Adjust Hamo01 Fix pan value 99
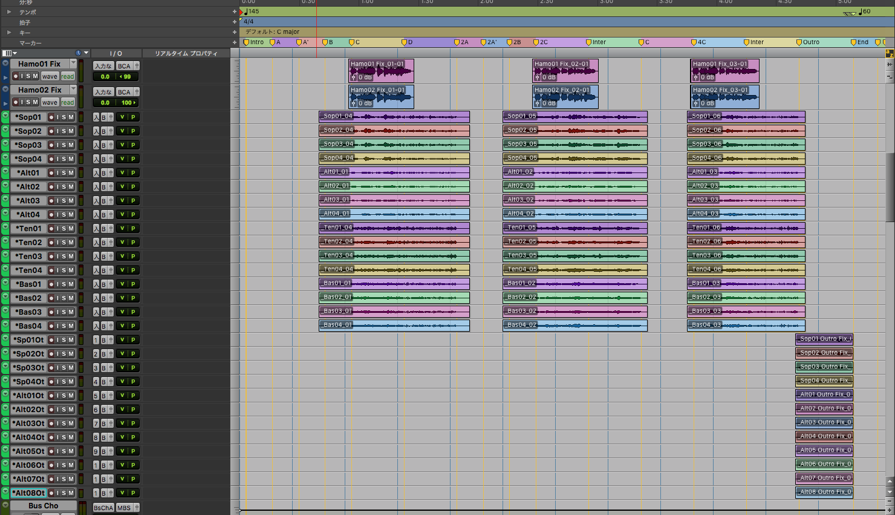This screenshot has height=515, width=895. point(127,77)
